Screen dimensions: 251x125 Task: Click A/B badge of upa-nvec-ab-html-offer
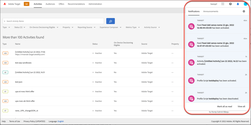point(5,101)
